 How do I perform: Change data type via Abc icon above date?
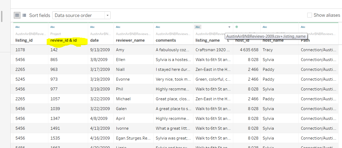click(x=92, y=27)
